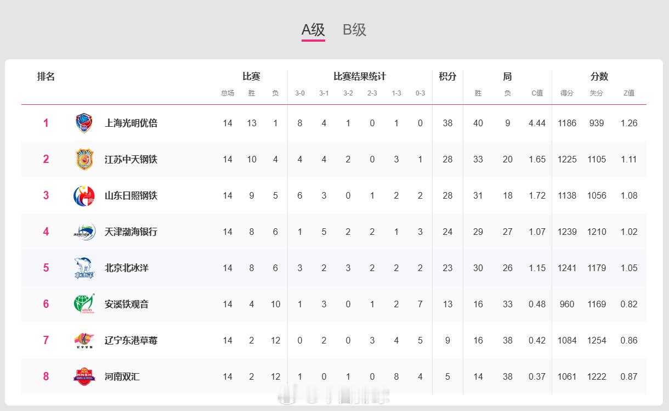Click the 安溪铁观音 team logo
Image resolution: width=669 pixels, height=411 pixels.
coord(84,304)
